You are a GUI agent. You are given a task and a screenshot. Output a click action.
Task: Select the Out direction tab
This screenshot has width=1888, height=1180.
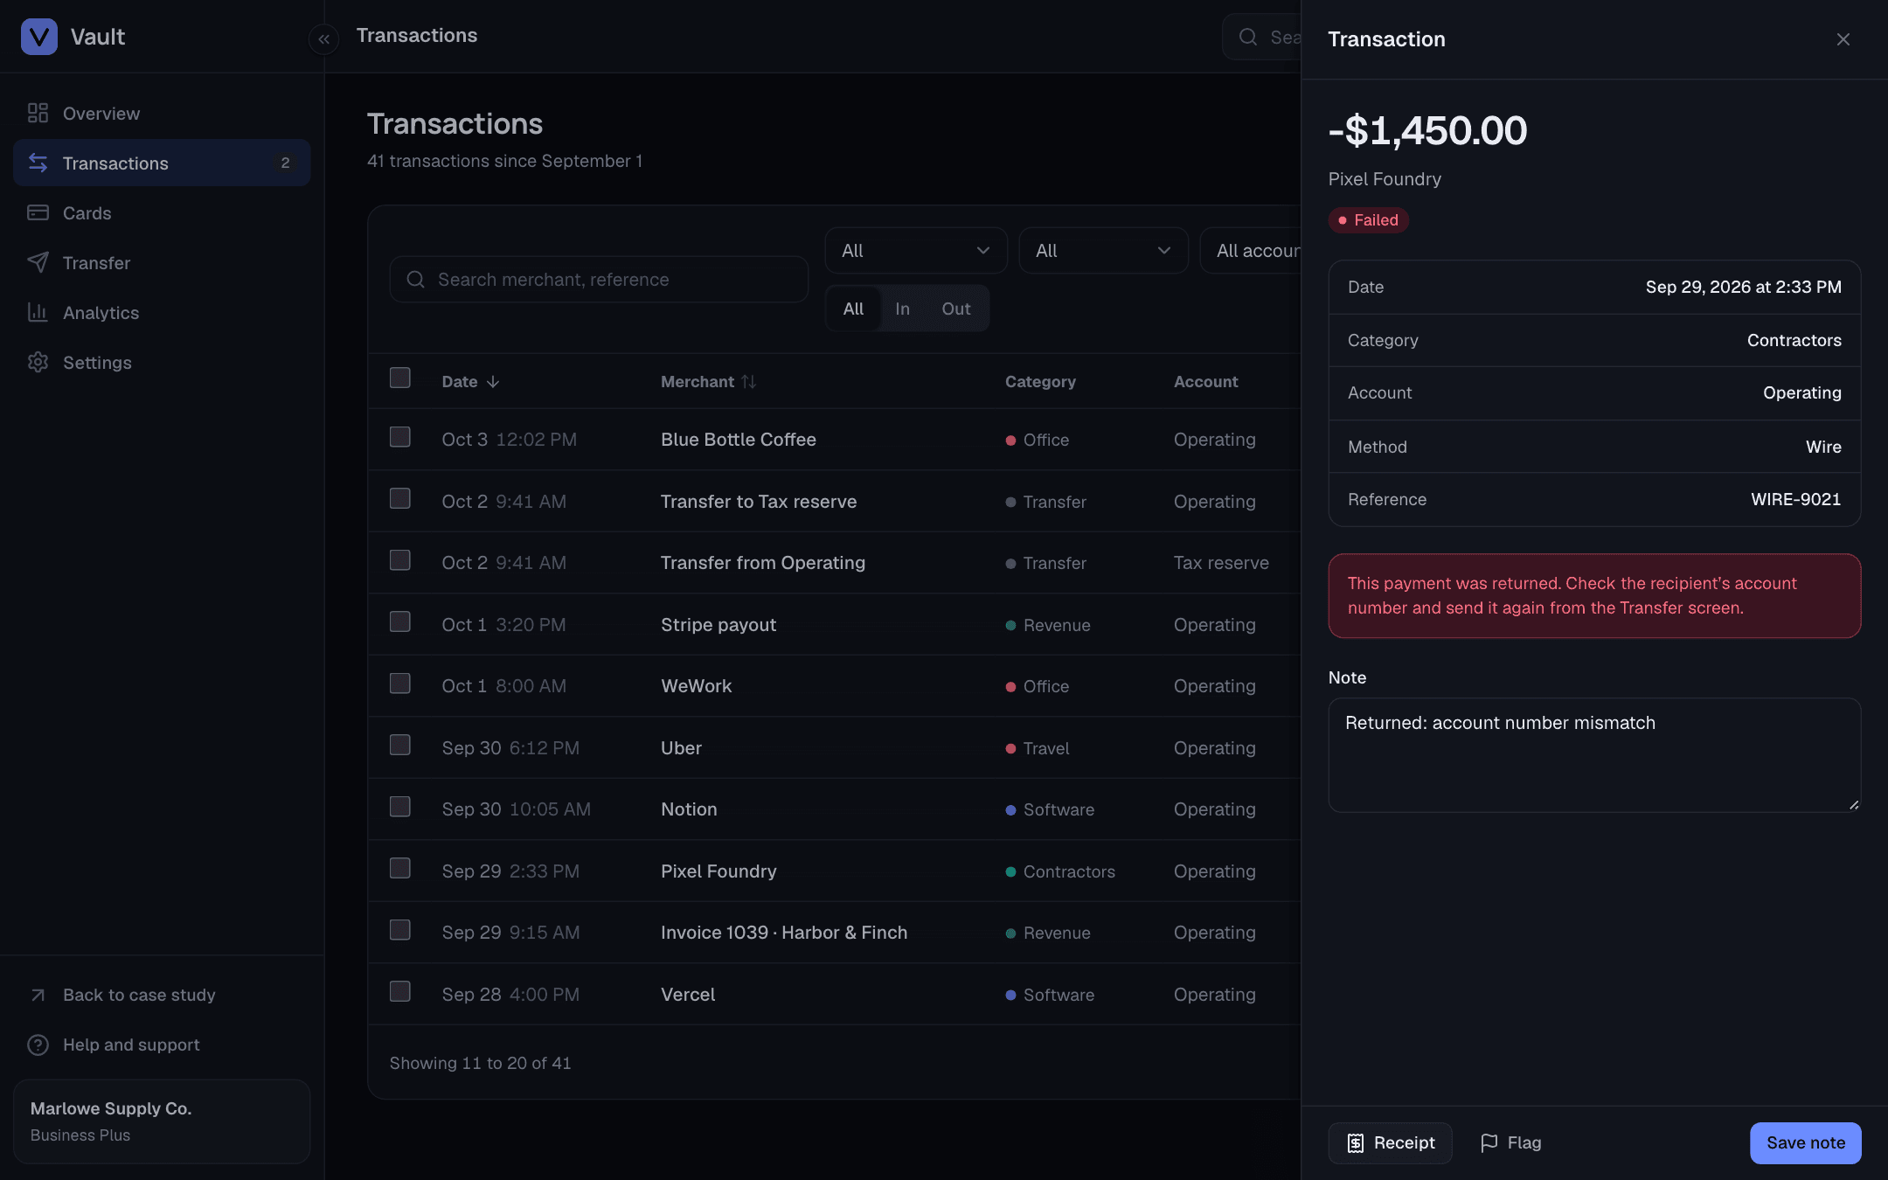(956, 309)
